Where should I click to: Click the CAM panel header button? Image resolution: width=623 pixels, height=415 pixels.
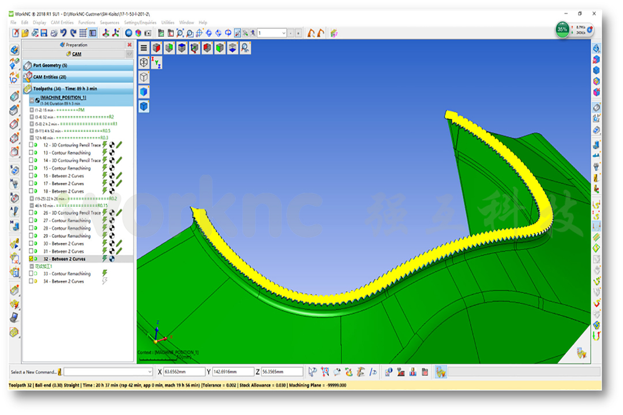tap(73, 54)
